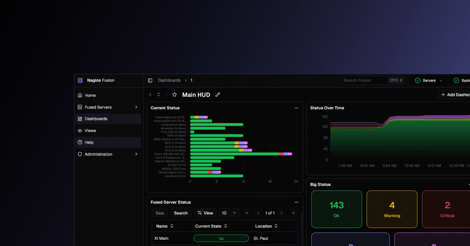
Task: Open the rows-per-page 10 dropdown
Action: tap(229, 213)
